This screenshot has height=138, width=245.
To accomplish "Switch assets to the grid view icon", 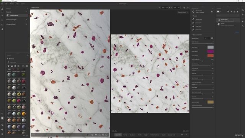I will click(x=27, y=66).
